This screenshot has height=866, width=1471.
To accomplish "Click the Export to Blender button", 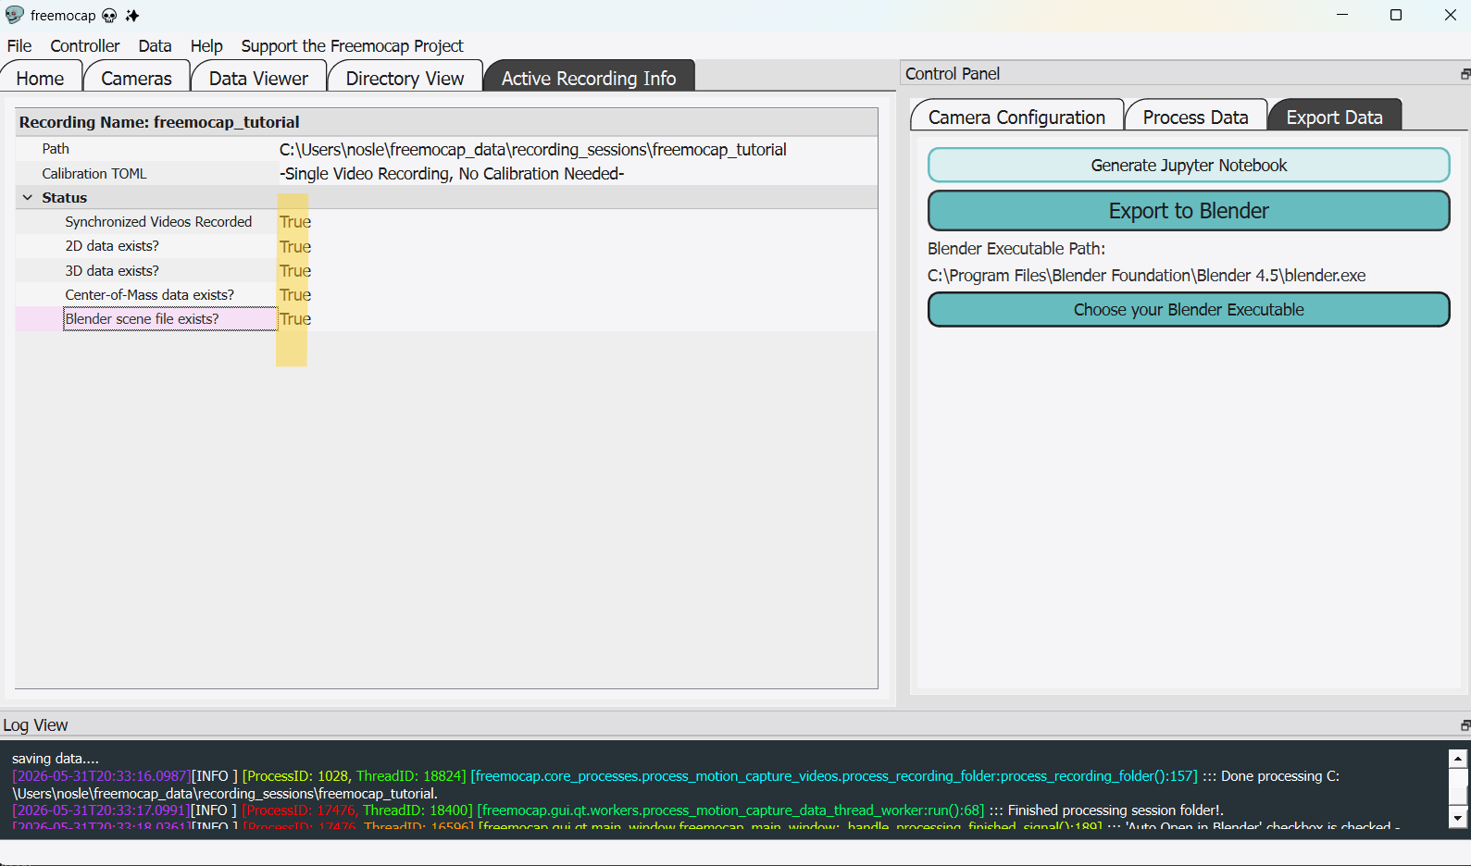I will pyautogui.click(x=1189, y=211).
